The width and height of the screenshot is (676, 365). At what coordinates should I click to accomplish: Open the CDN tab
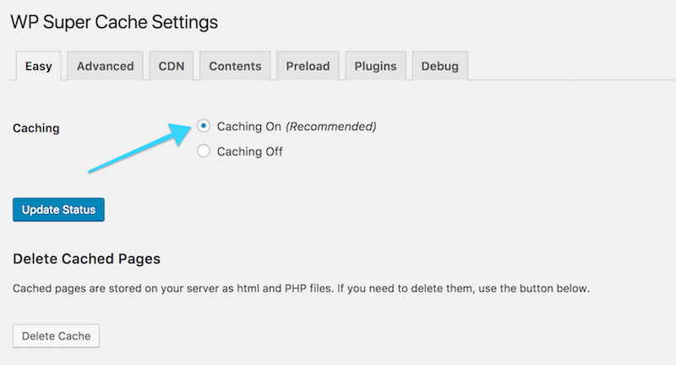(x=172, y=66)
